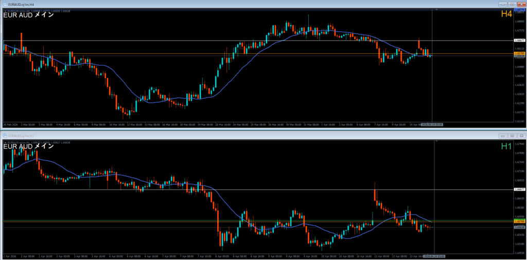Viewport: 527px width, 260px height.
Task: Click the 26 Feb 2026 date on H4 time axis
Action: 11,124
